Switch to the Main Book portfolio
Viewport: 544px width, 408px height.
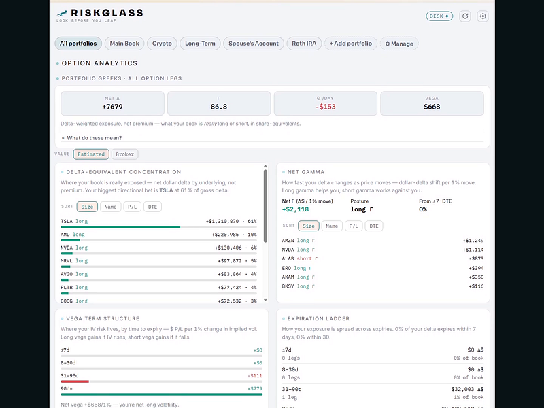(x=124, y=44)
